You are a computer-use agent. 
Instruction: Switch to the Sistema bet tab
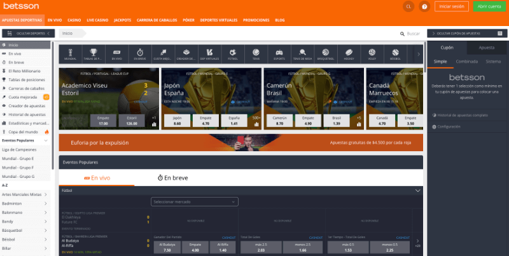coord(493,61)
